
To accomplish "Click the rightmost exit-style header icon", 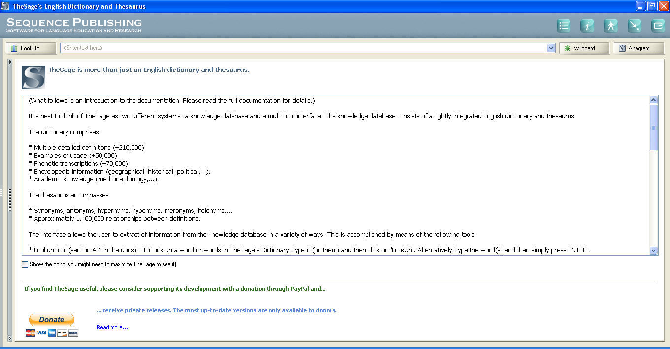I will (658, 25).
